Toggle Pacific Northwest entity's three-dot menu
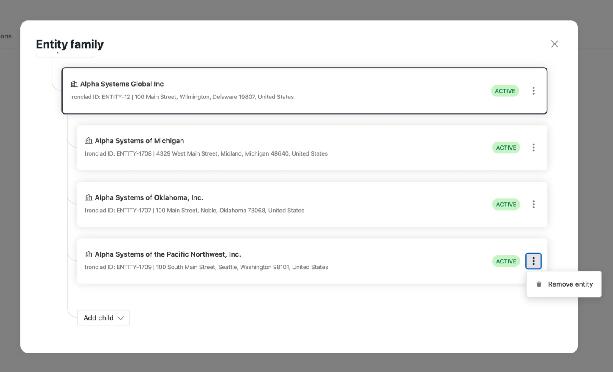 click(534, 261)
